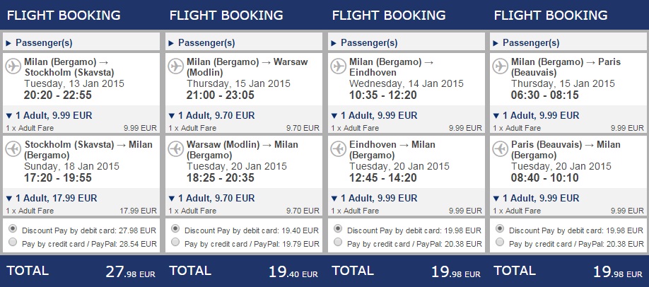Screen dimensions: 649x287
Task: Expand Passenger(s) section in Paris booking
Action: (530, 42)
